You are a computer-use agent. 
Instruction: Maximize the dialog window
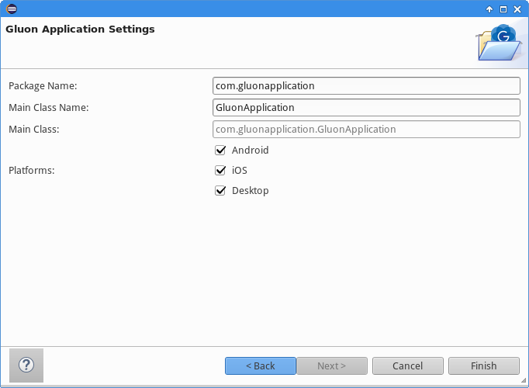click(503, 9)
